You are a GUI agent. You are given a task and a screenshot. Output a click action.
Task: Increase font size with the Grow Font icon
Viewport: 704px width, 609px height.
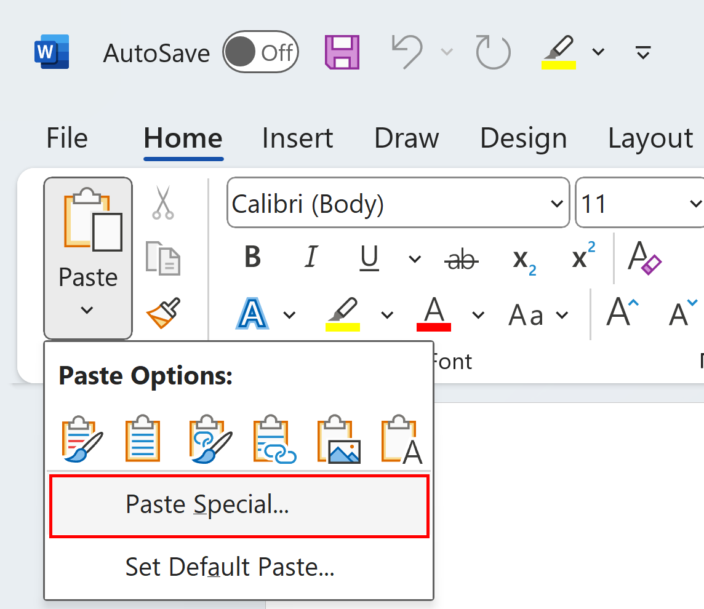coord(622,311)
